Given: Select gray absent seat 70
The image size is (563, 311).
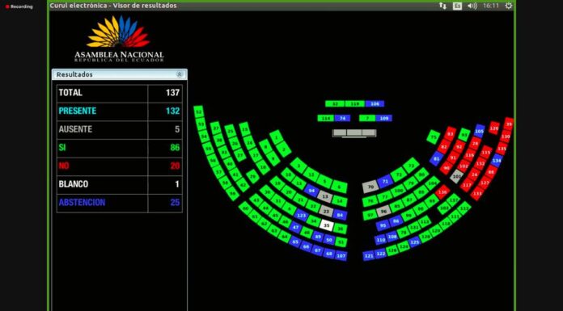Looking at the screenshot, I should click(x=370, y=187).
